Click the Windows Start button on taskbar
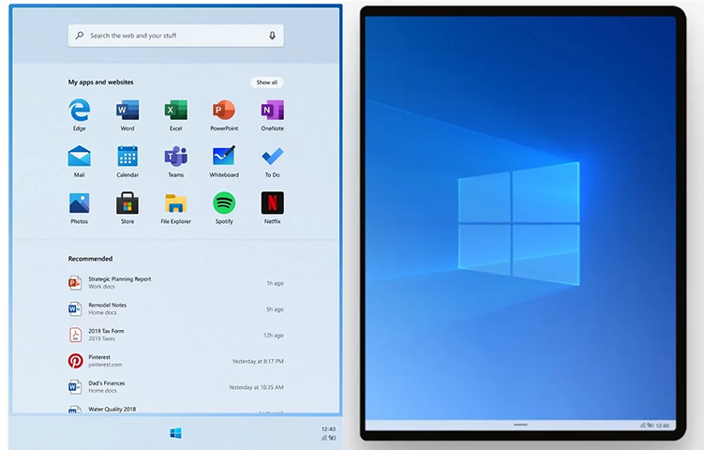 (x=175, y=433)
